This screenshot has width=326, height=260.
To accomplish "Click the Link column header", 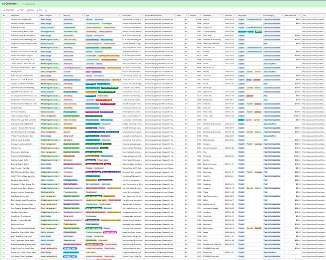I will point(313,16).
